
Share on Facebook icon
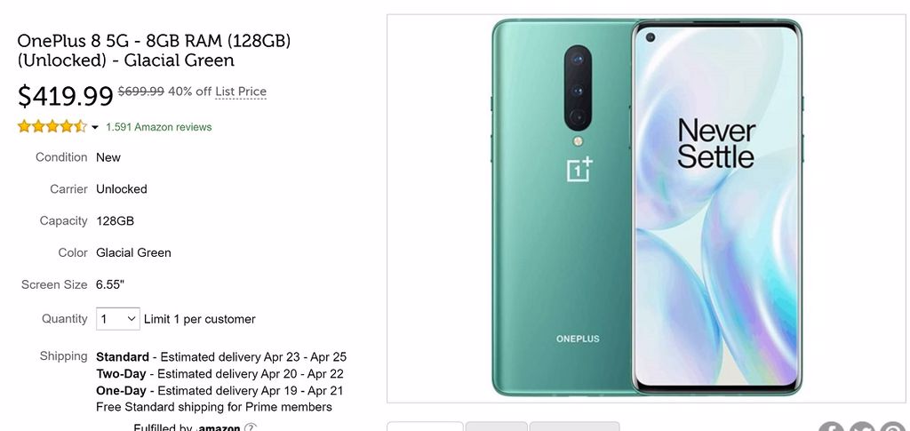pos(832,428)
